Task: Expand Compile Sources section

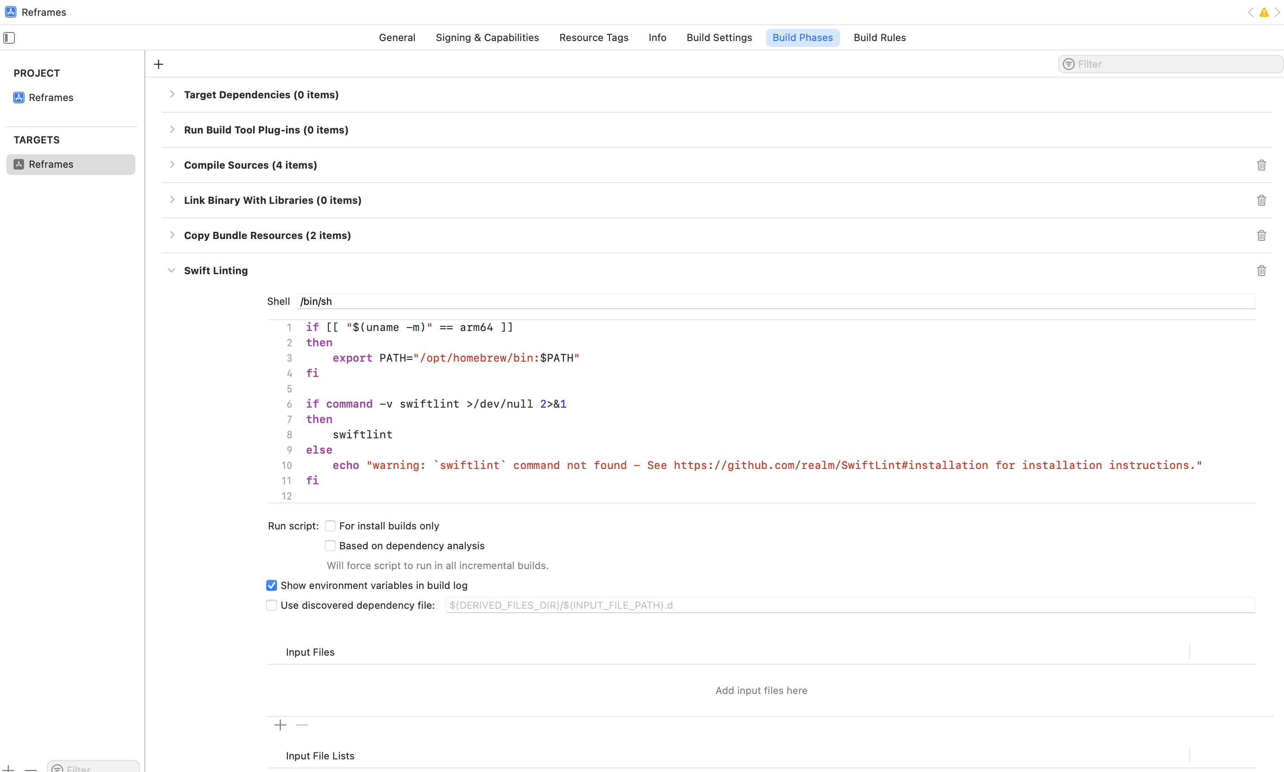Action: (172, 165)
